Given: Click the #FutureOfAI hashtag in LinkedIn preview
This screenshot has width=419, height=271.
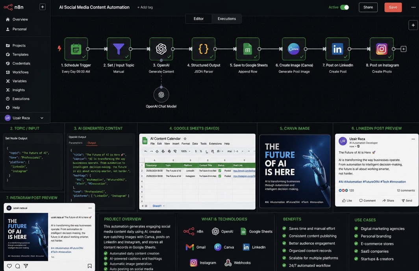Looking at the screenshot, I should pyautogui.click(x=371, y=182).
